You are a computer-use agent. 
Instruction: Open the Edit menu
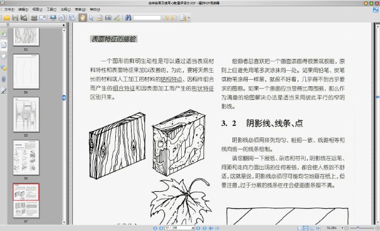23,9
